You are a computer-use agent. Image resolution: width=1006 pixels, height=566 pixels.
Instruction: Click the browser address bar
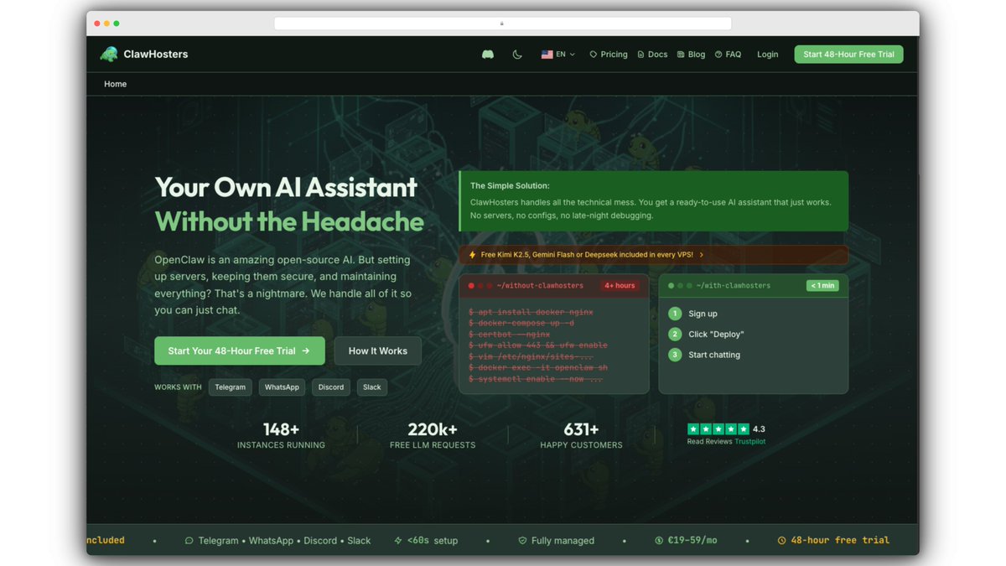coord(502,23)
